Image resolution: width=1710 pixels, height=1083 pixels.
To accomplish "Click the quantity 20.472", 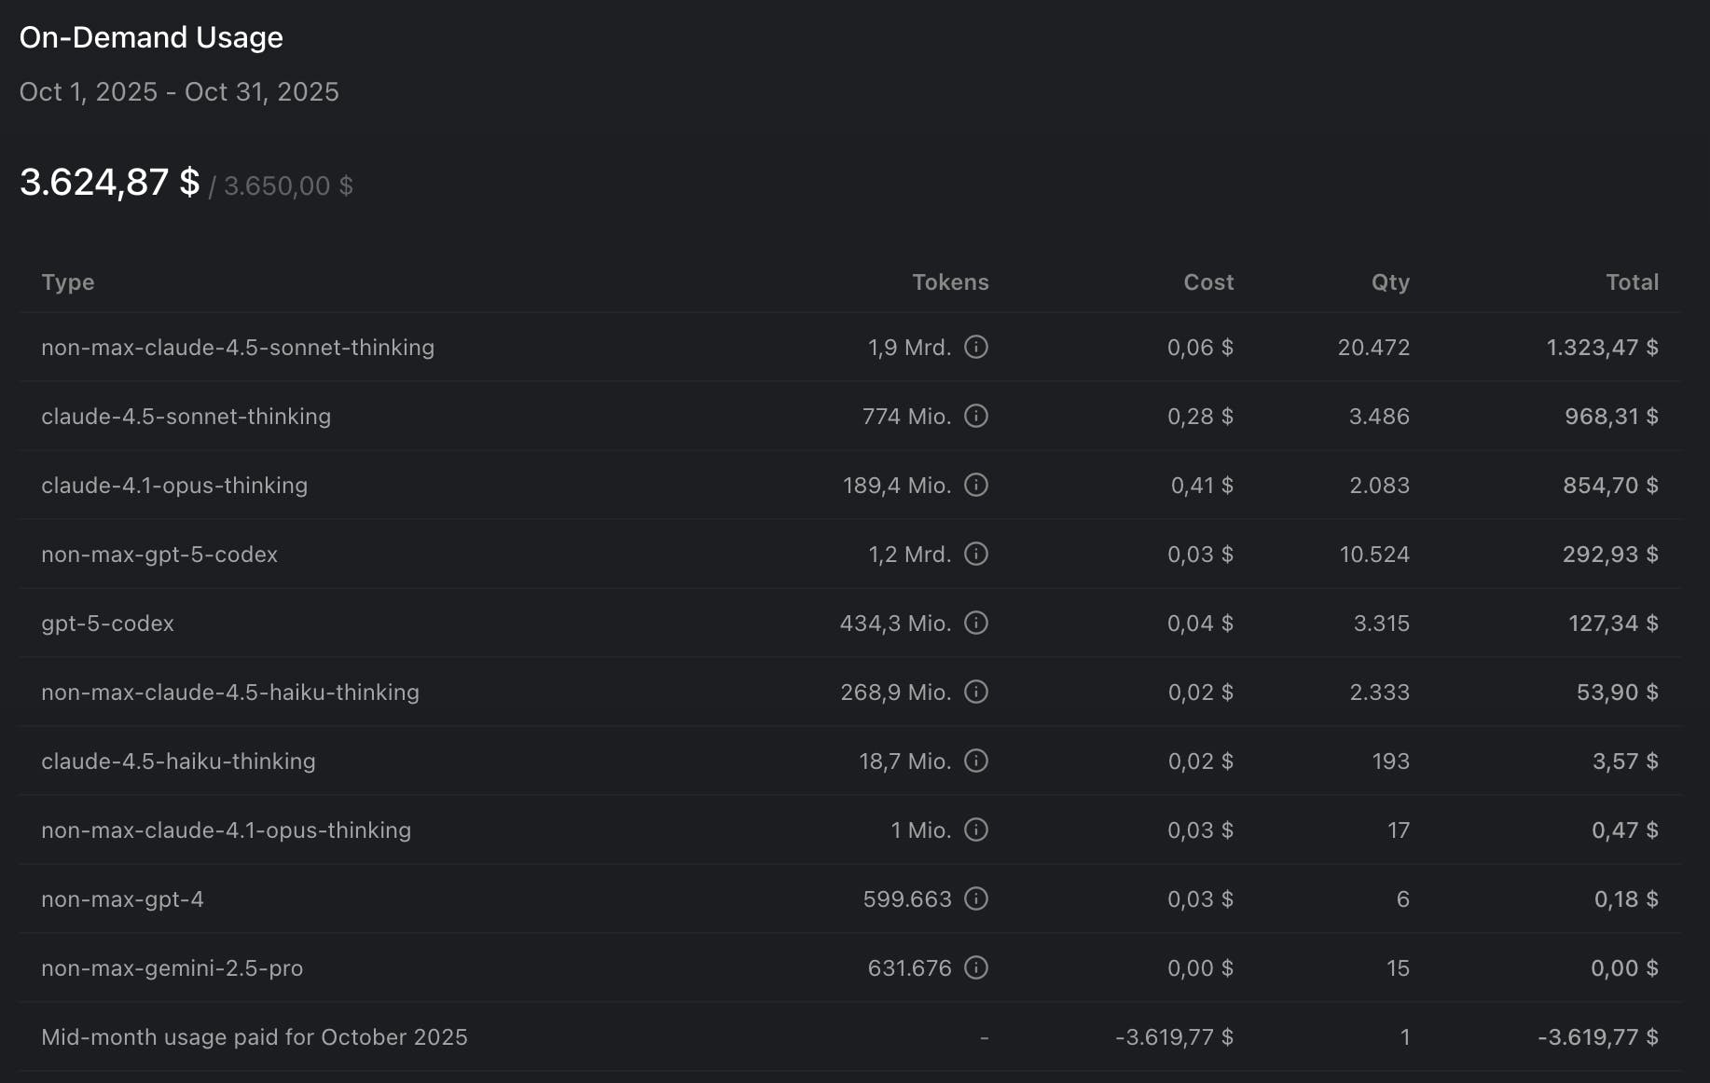I will coord(1373,347).
